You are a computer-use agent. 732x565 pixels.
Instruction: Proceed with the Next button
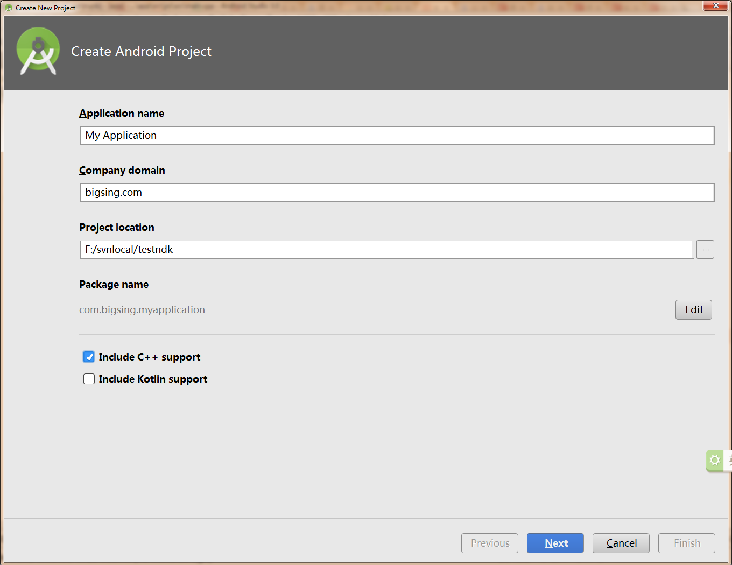[x=555, y=543]
